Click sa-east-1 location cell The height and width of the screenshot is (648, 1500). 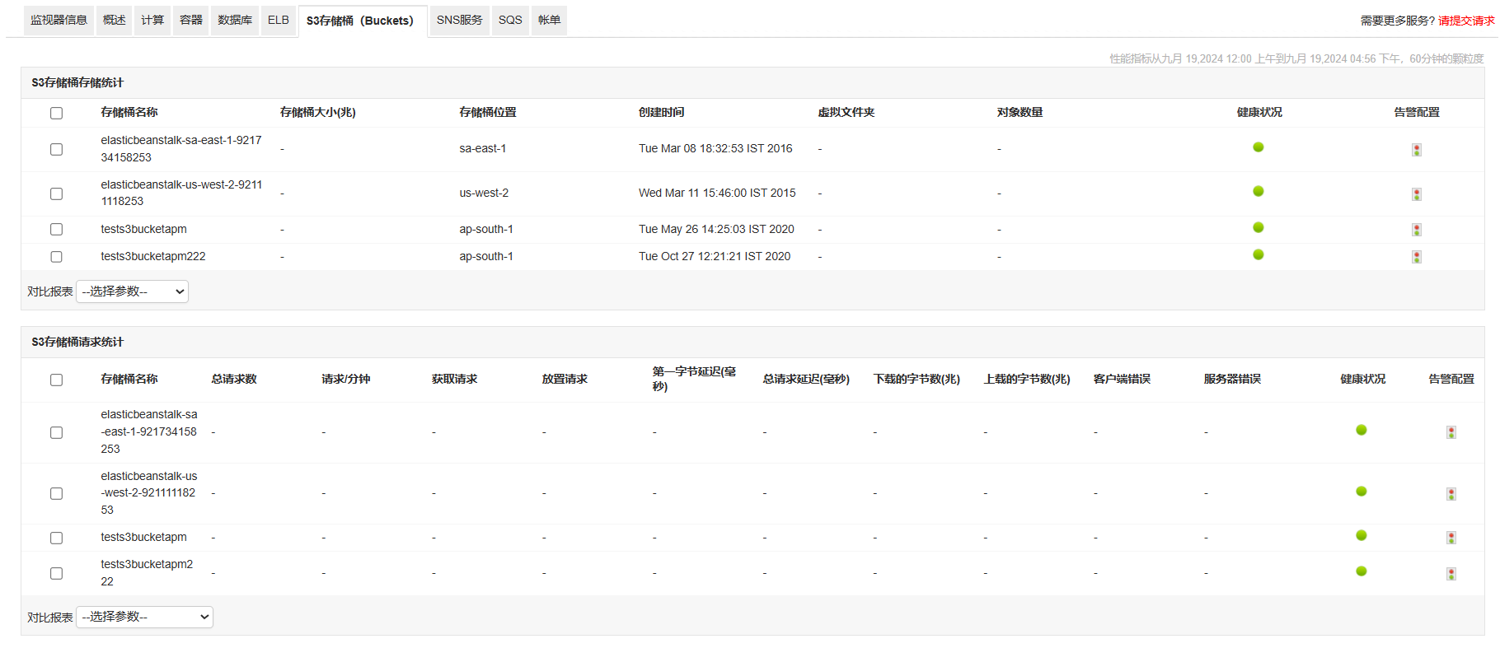pyautogui.click(x=483, y=148)
